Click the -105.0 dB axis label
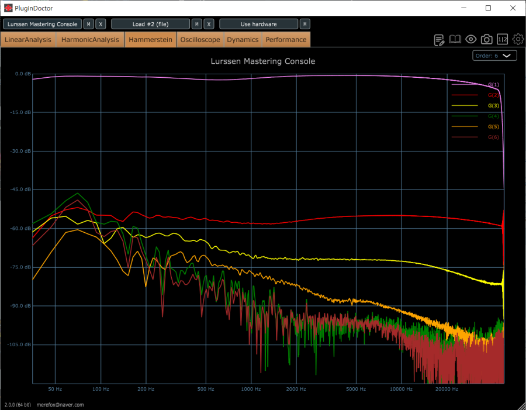Screen dimensions: 526x410 pyautogui.click(x=19, y=344)
